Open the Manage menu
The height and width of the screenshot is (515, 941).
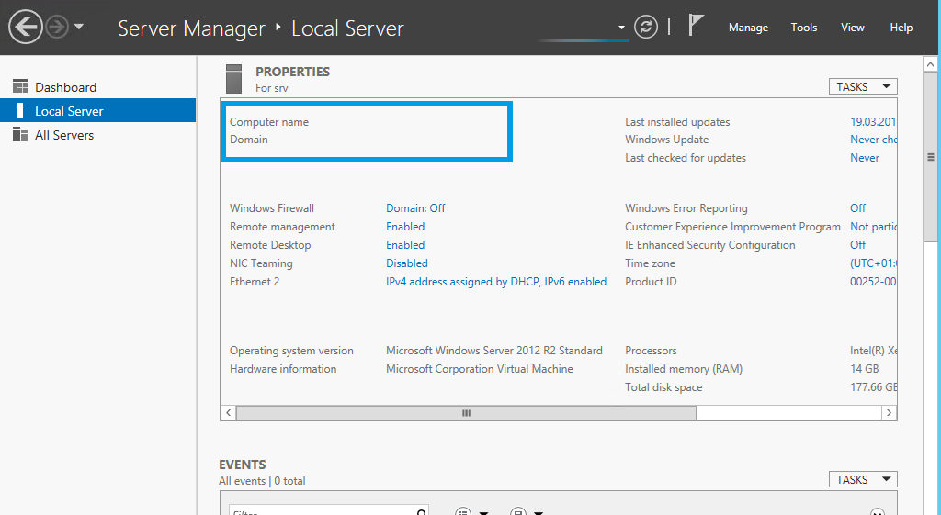(748, 28)
